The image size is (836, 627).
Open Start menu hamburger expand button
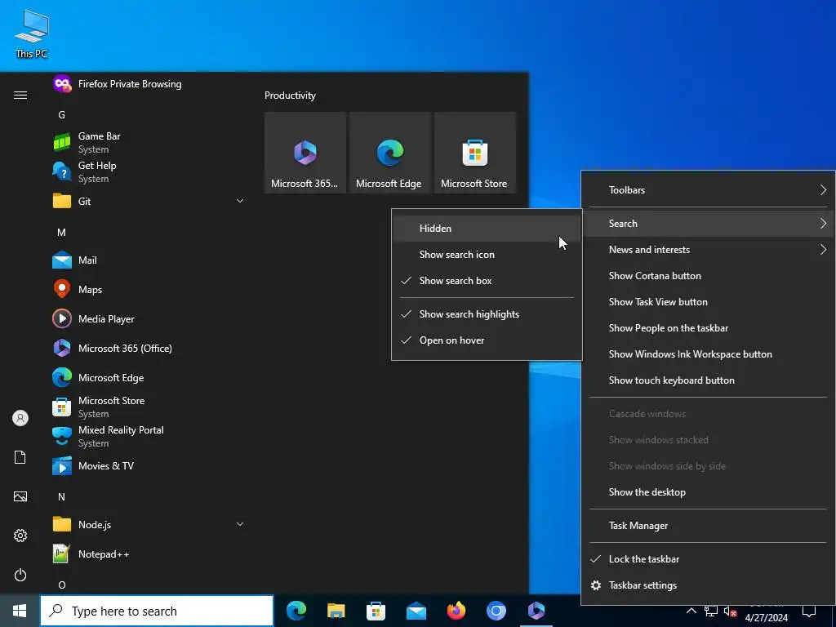point(20,96)
